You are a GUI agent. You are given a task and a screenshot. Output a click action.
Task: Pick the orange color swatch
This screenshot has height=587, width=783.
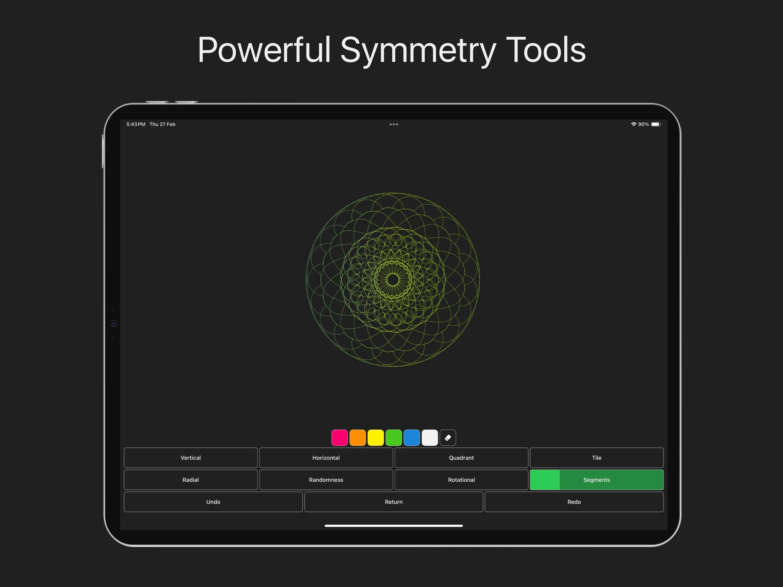357,438
